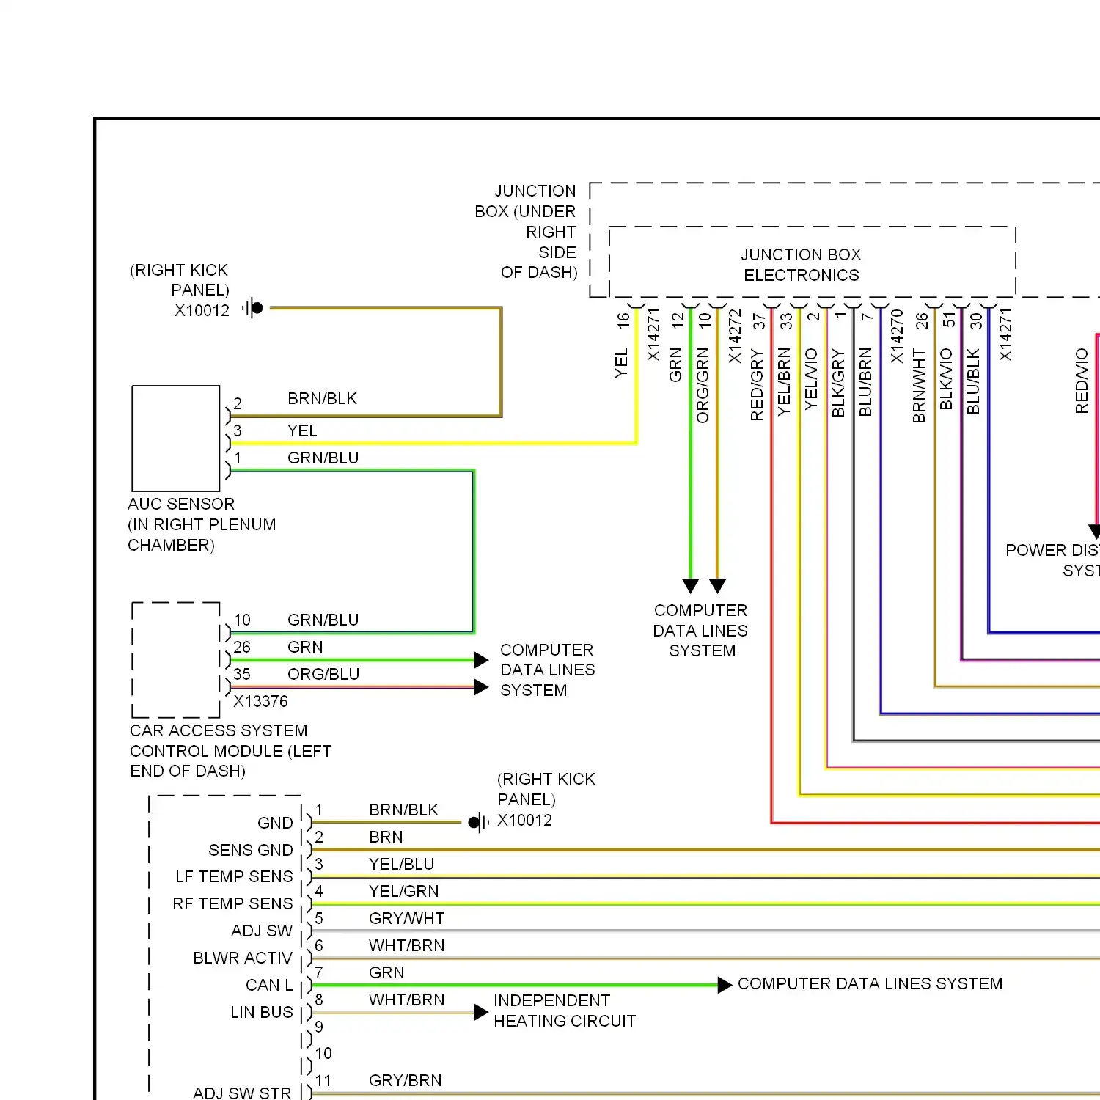Viewport: 1100px width, 1100px height.
Task: Click the BRN/WHT vertical wire label
Action: tap(919, 386)
